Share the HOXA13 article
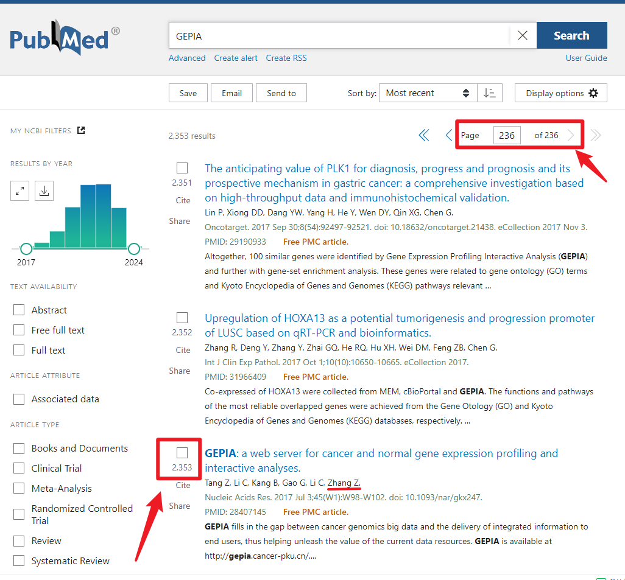 coord(179,371)
